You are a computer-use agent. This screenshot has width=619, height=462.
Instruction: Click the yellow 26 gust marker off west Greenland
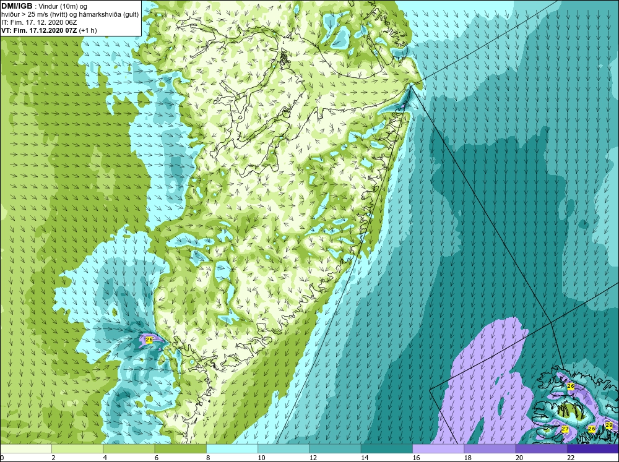149,340
